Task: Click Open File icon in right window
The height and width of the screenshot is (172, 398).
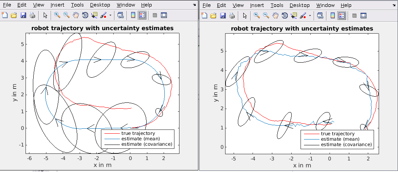Action: (213, 15)
